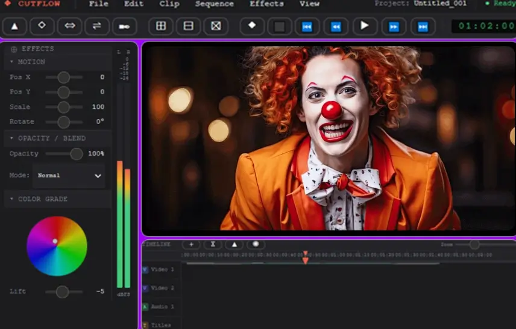This screenshot has height=329, width=516.
Task: Click the crossed-box layout icon
Action: 216,26
